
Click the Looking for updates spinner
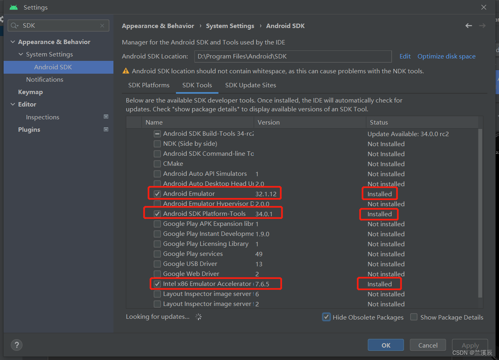coord(198,317)
